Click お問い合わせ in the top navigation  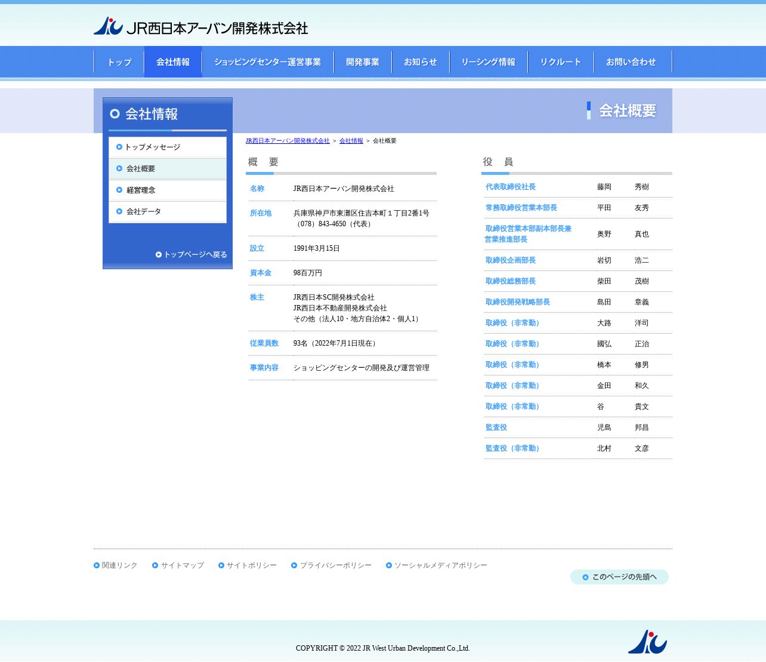(633, 62)
